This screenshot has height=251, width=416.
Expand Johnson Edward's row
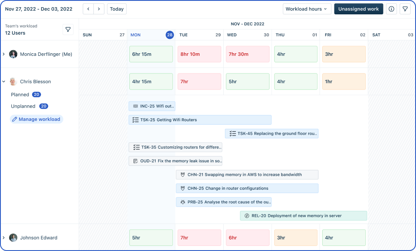pyautogui.click(x=4, y=237)
